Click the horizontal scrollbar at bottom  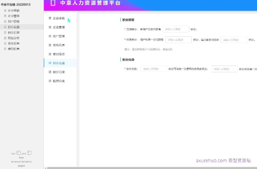152,168
